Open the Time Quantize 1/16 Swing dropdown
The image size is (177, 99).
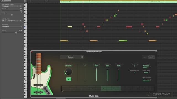[10, 6]
